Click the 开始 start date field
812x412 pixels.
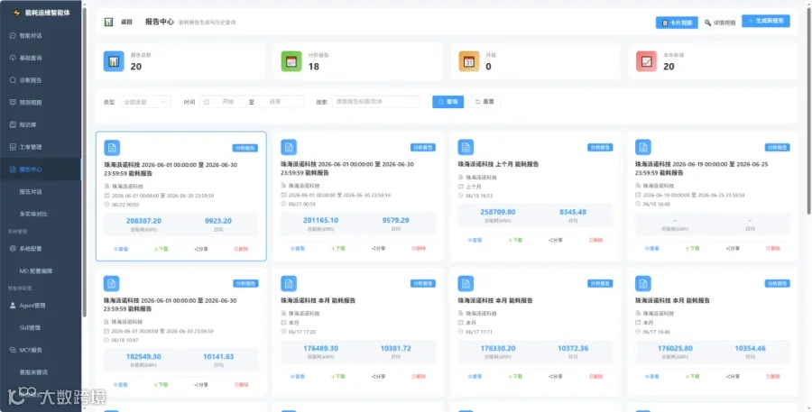click(228, 102)
